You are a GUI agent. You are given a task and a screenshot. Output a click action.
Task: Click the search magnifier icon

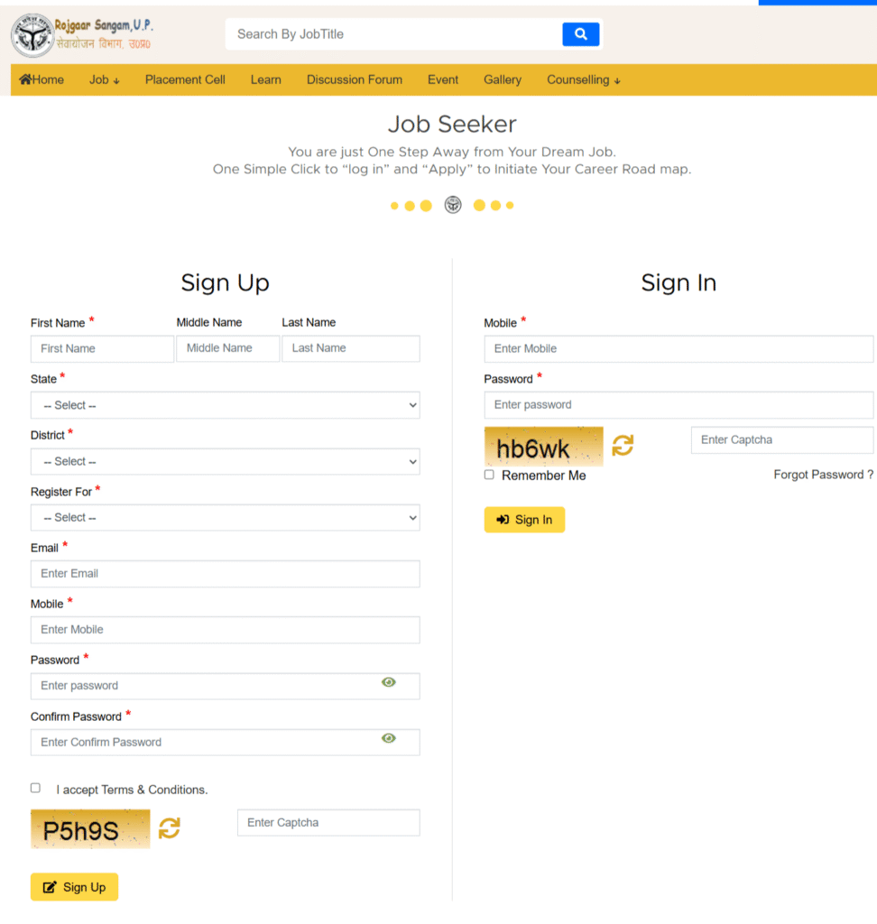coord(580,33)
